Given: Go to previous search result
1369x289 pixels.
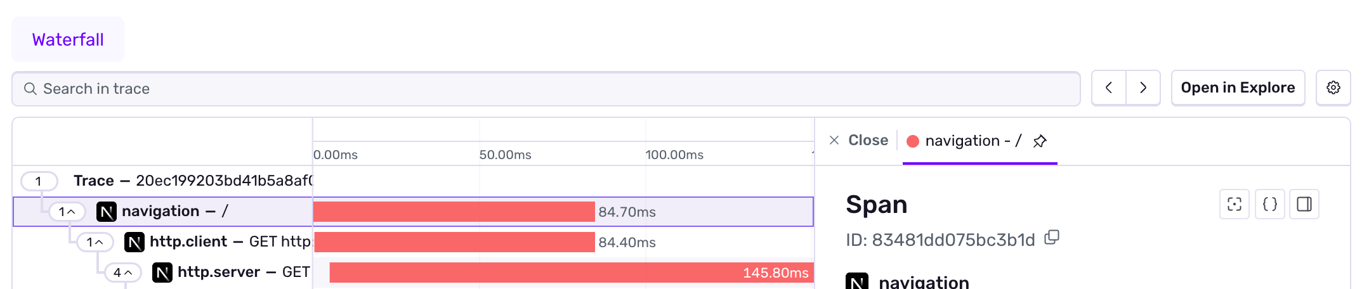Looking at the screenshot, I should click(x=1109, y=88).
